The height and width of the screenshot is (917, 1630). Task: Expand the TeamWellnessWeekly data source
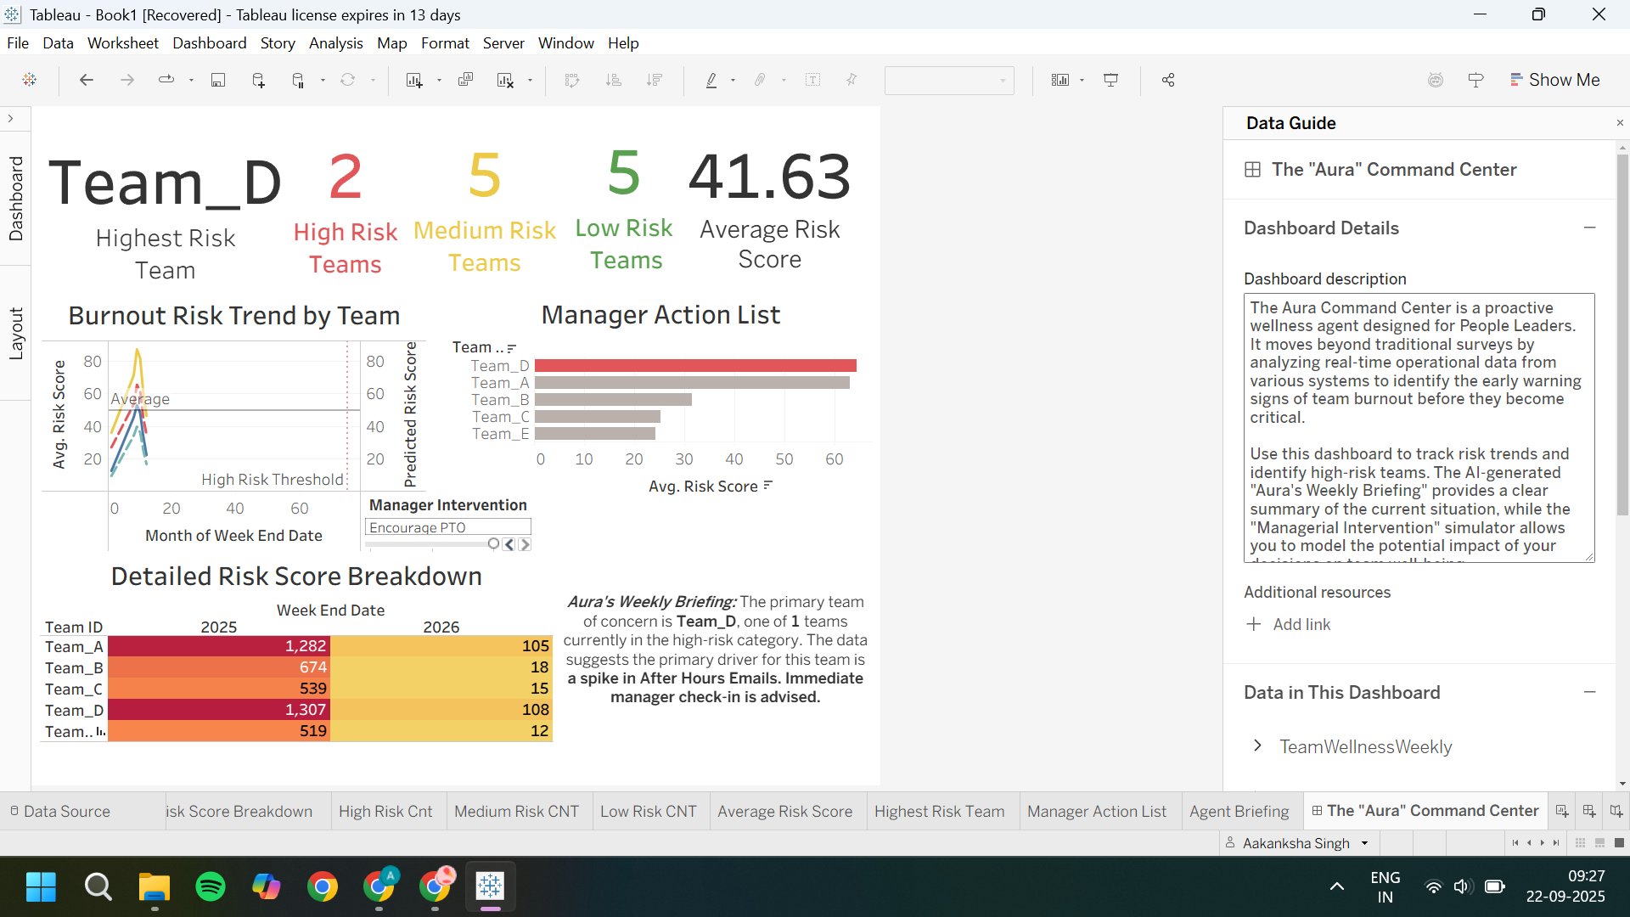1257,745
